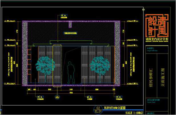Click the orange school logo in title block

(x=157, y=25)
